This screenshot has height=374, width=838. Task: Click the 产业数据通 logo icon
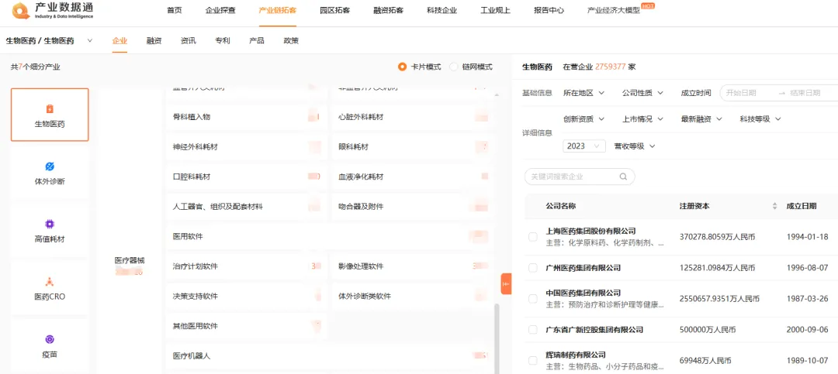point(20,11)
